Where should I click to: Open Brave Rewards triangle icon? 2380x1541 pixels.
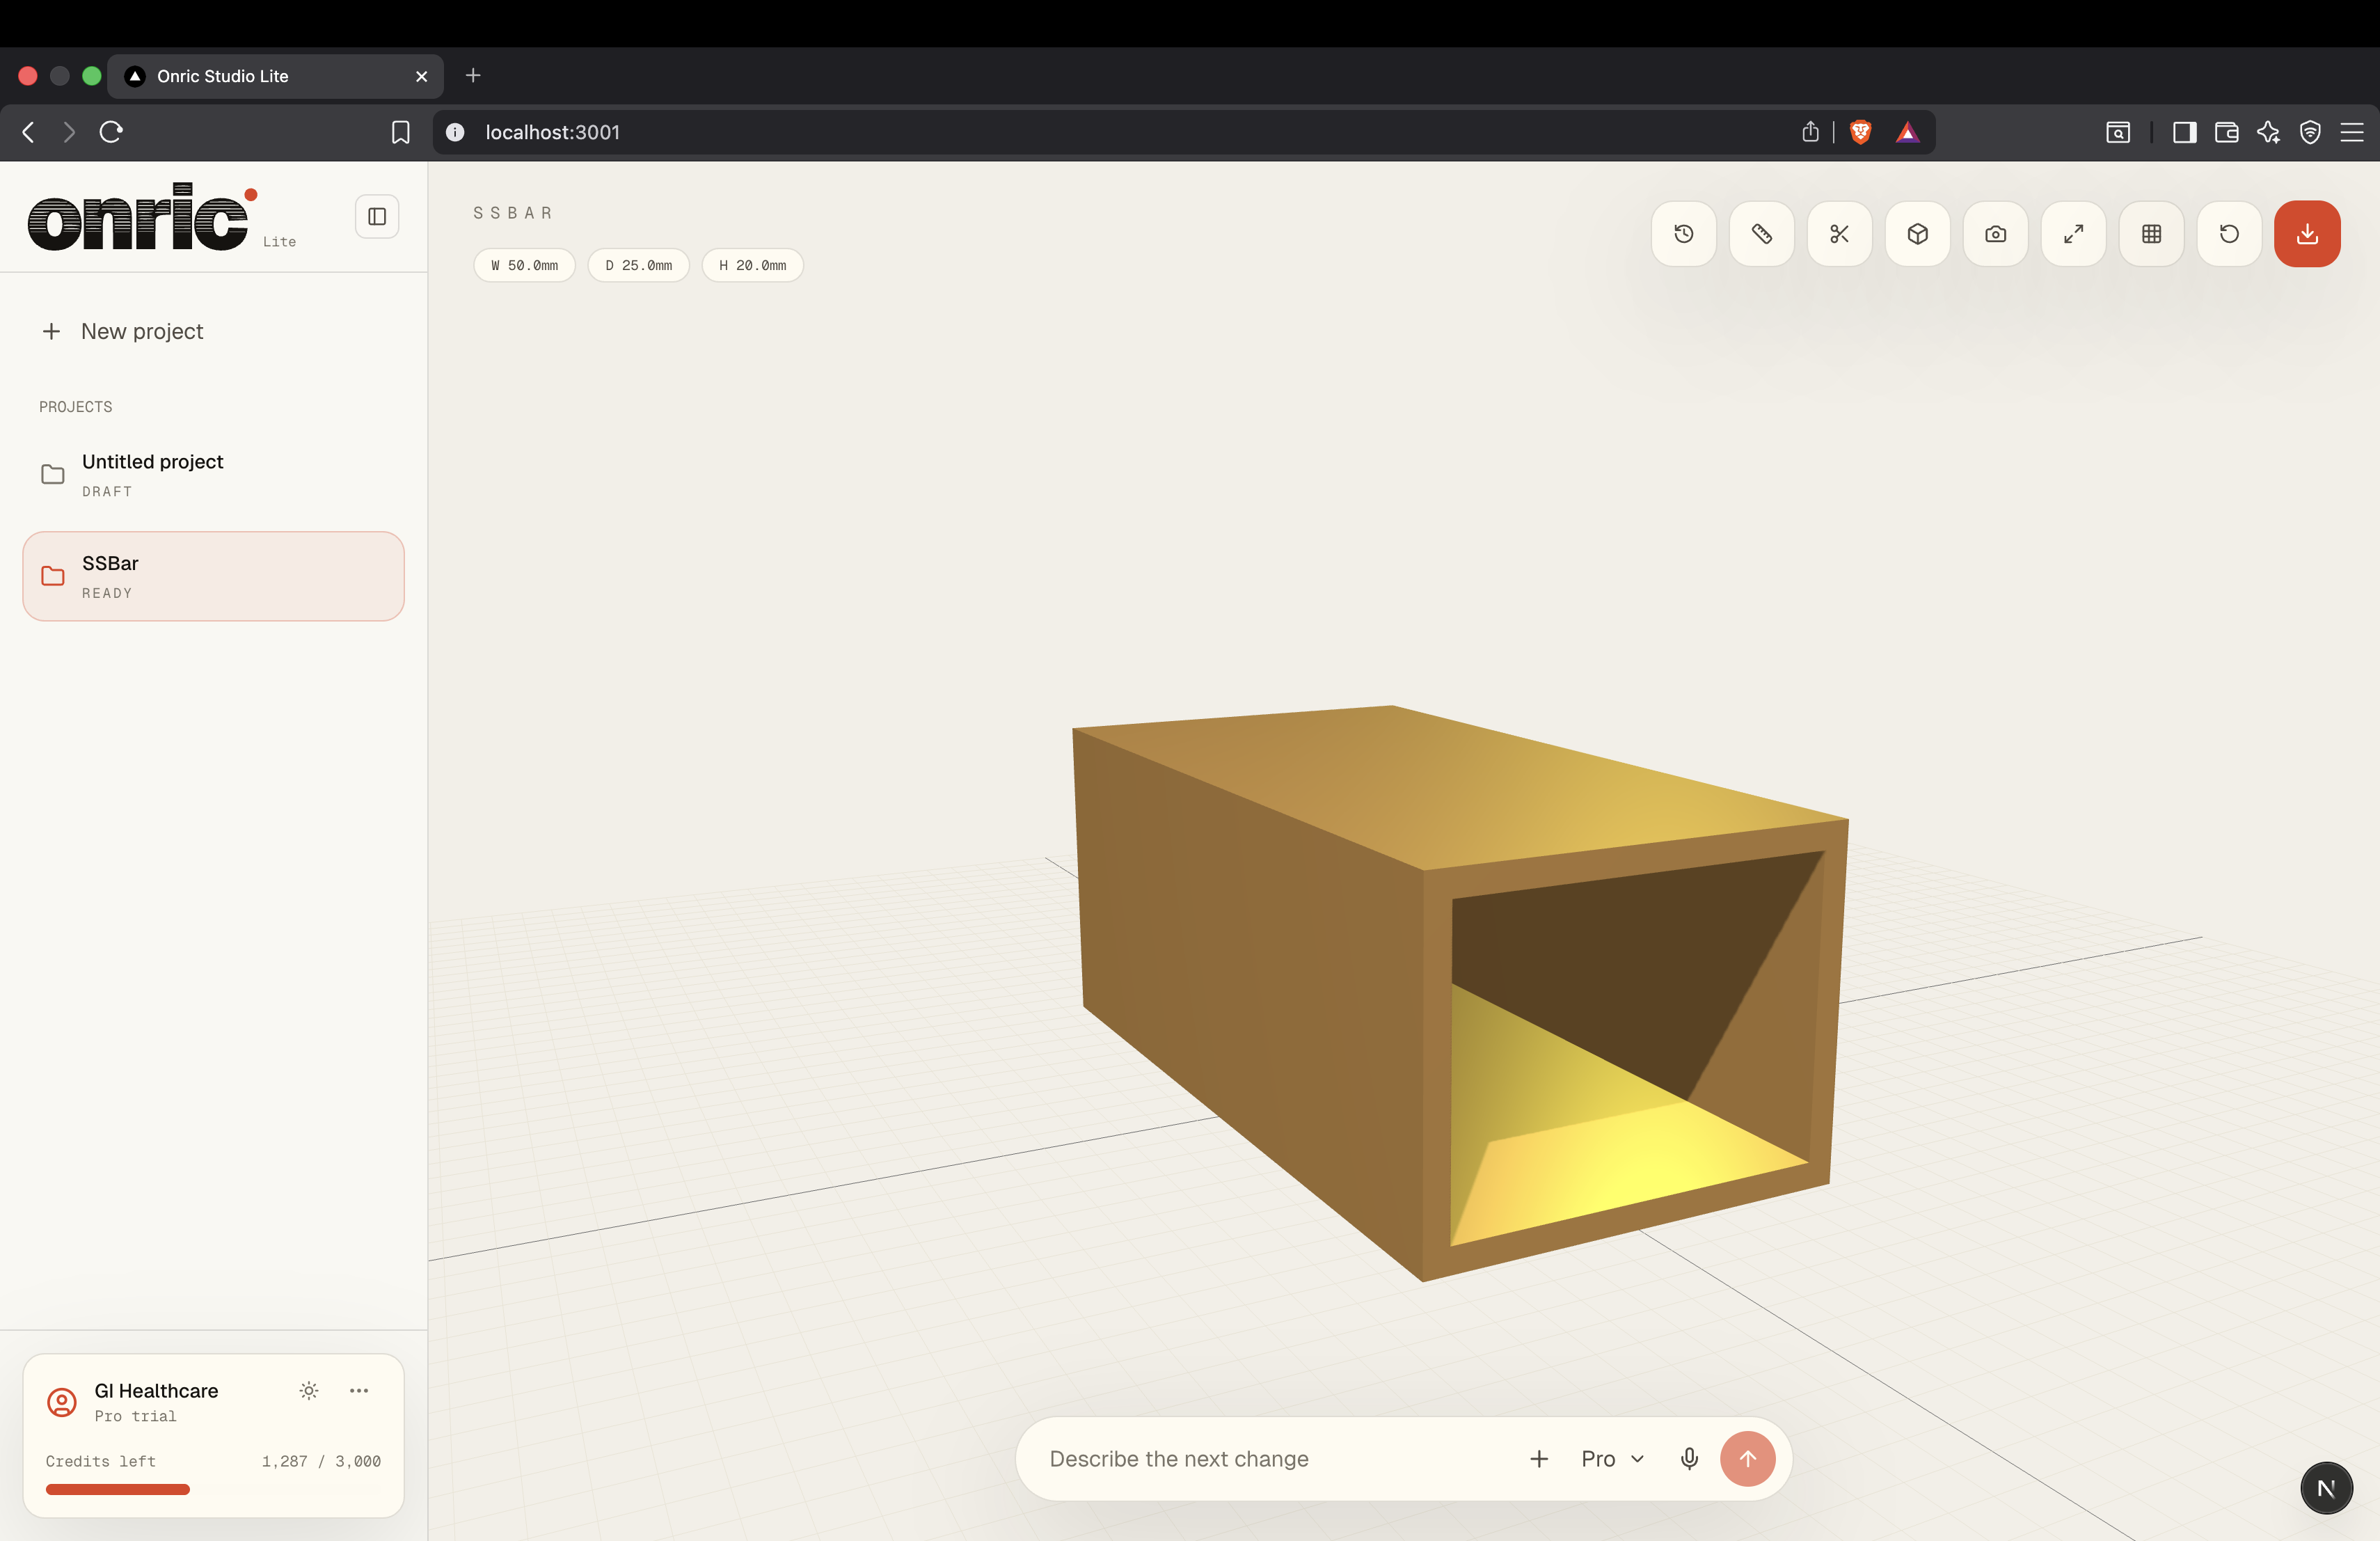click(1908, 132)
